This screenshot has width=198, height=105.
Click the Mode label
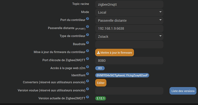coord(85,12)
